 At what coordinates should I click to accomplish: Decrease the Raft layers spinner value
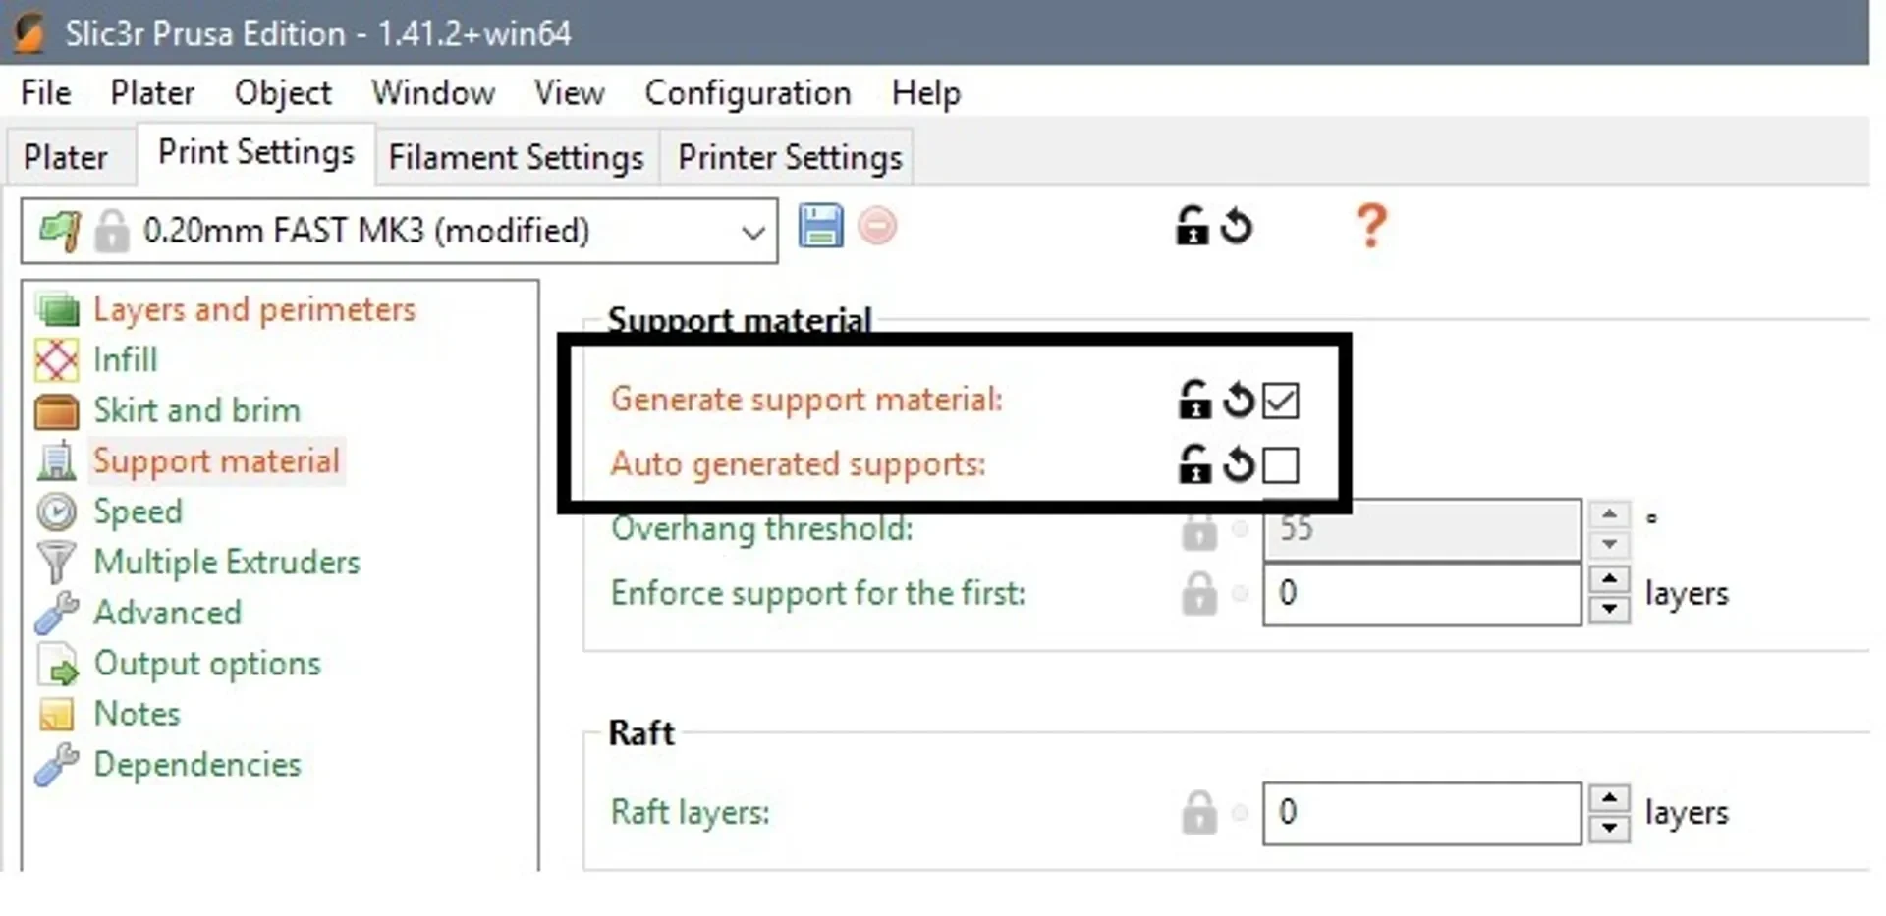(1609, 828)
